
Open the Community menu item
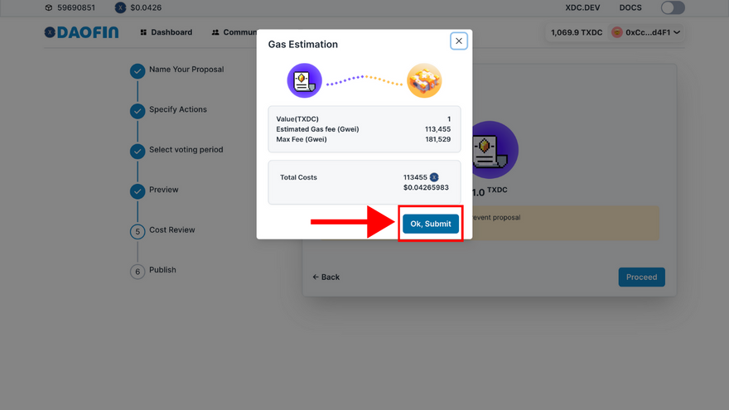tap(234, 32)
